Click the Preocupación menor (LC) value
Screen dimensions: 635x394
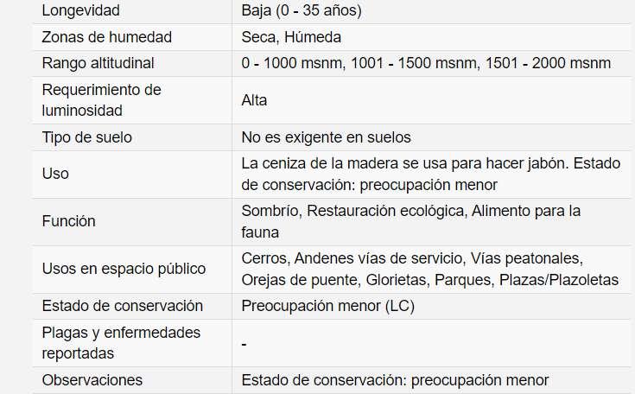[320, 306]
